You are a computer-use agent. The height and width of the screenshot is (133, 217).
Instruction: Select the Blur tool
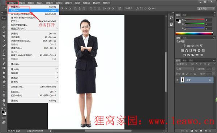coord(4,73)
